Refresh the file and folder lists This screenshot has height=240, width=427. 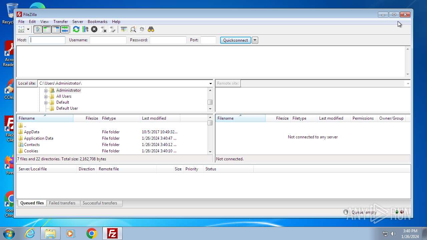click(76, 29)
